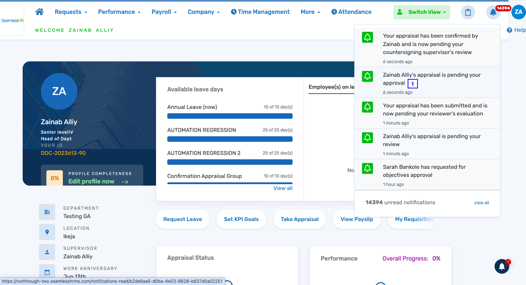The image size is (526, 285).
Task: Click the notification bell in header
Action: [x=493, y=12]
